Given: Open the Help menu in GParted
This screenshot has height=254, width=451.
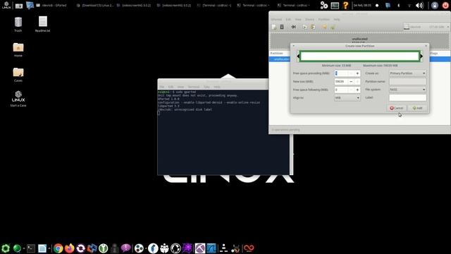Looking at the screenshot, I should click(337, 19).
